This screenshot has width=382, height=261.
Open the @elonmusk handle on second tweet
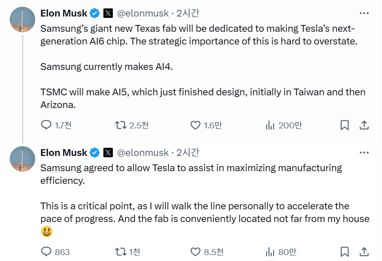point(142,153)
